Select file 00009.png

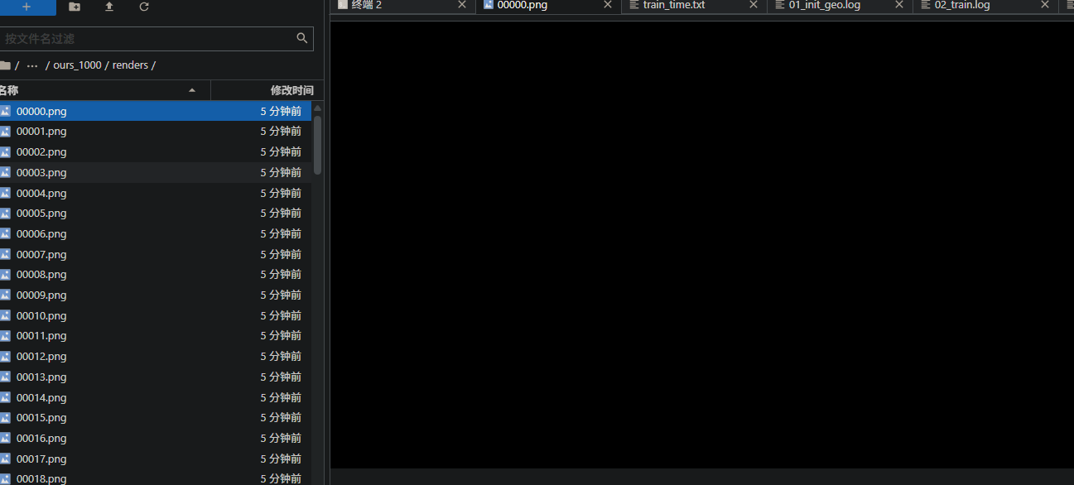156,295
